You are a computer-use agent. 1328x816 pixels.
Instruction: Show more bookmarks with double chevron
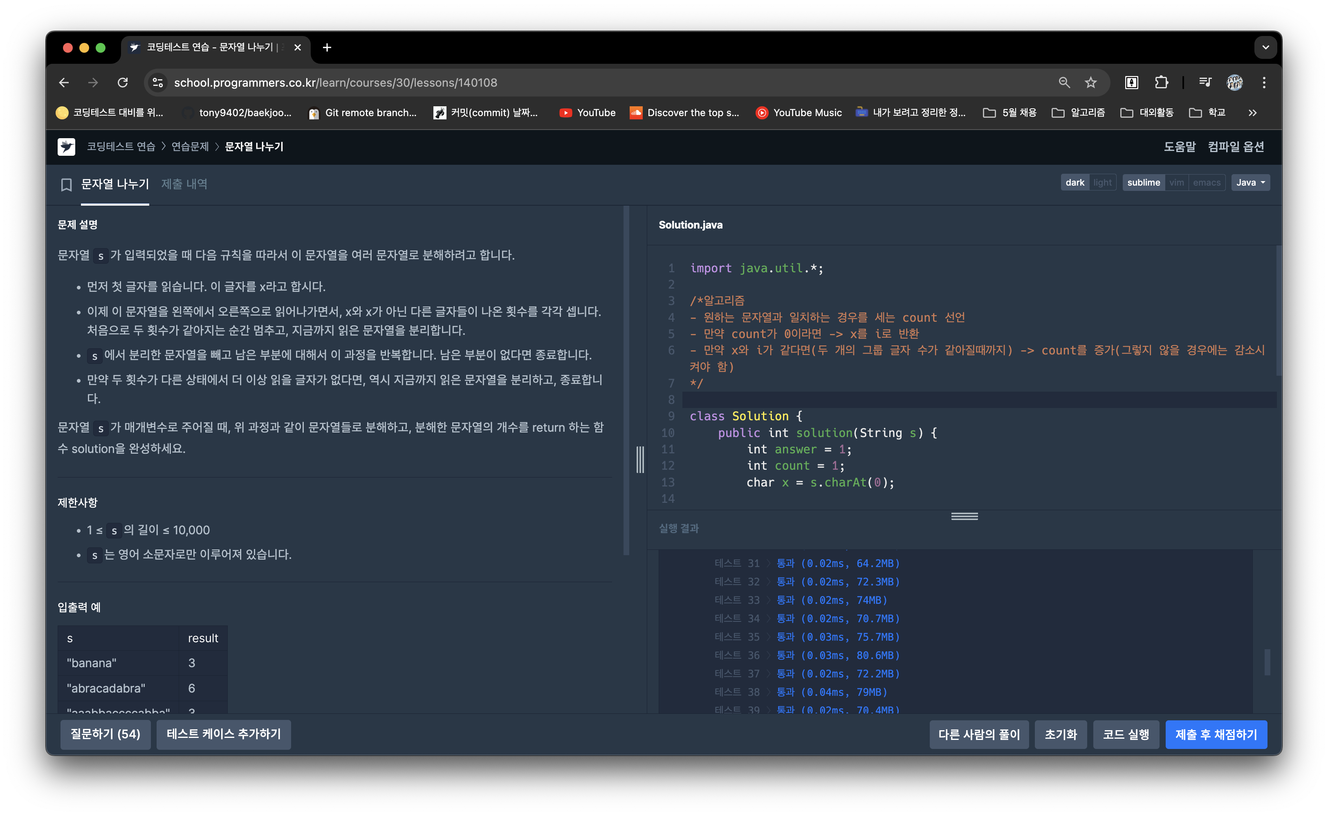tap(1252, 113)
